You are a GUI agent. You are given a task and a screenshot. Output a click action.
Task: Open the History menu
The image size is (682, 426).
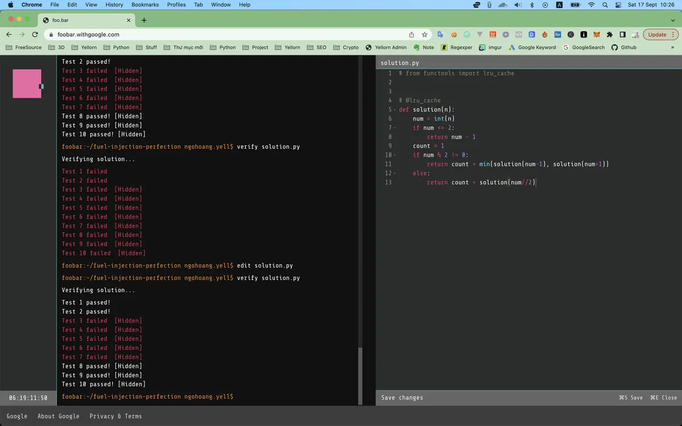point(114,5)
